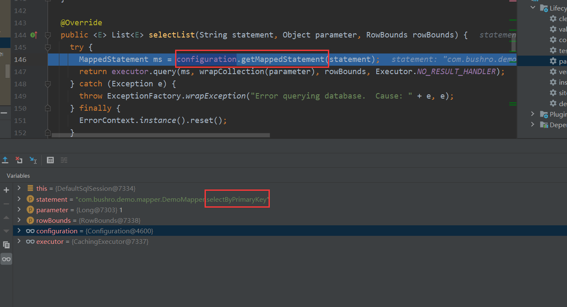
Task: Select 'executor = {CachingExecutor@7337}' row
Action: pos(290,242)
